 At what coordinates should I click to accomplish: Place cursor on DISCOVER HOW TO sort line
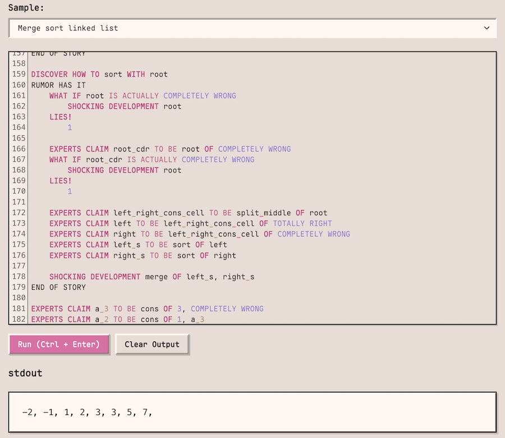(x=99, y=74)
